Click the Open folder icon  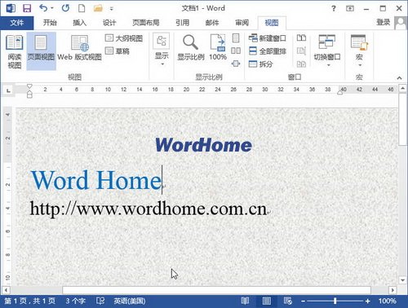(98, 8)
